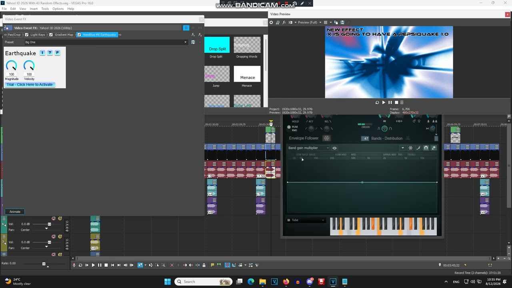The height and width of the screenshot is (288, 512).
Task: Save snapshot to file in Video Preview
Action: [x=342, y=22]
